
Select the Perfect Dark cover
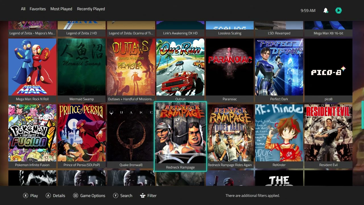279,67
